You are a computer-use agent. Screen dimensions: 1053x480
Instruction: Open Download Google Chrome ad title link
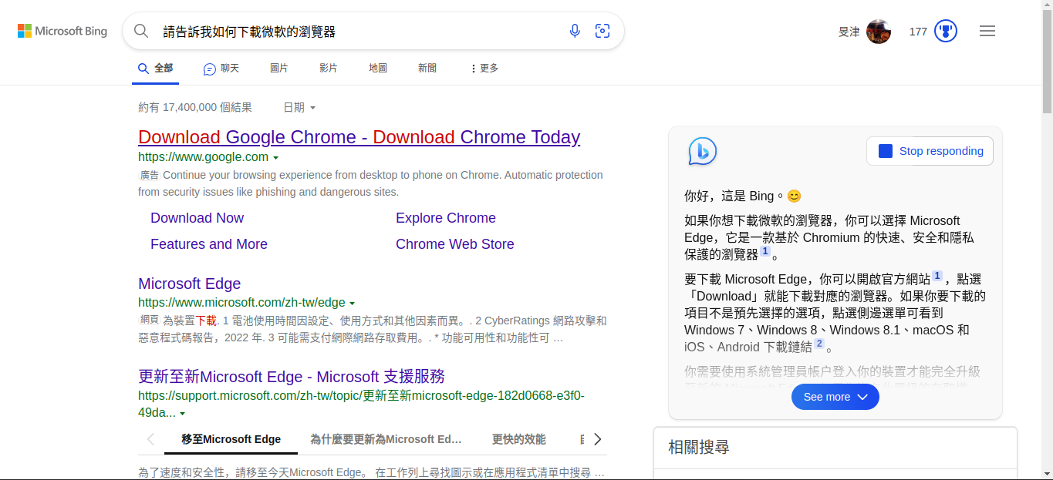tap(359, 137)
